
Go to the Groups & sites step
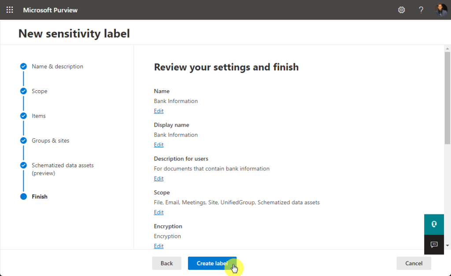[x=50, y=140]
